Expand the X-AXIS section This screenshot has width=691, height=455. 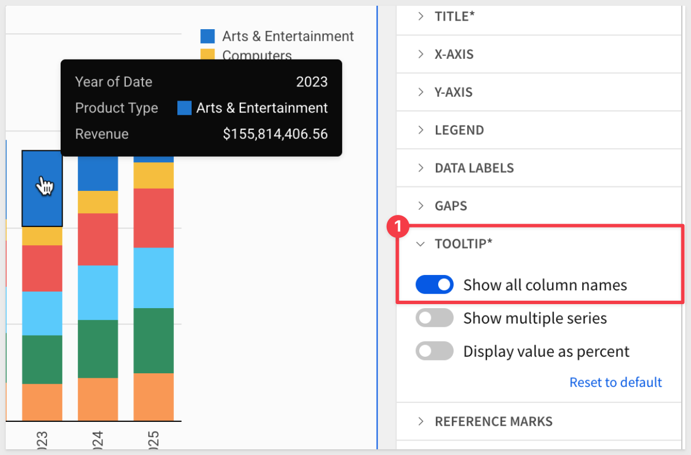(x=454, y=54)
